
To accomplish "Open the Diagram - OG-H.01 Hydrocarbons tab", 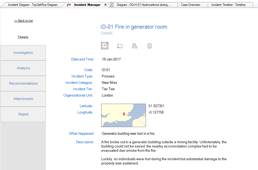I will coord(143,5).
